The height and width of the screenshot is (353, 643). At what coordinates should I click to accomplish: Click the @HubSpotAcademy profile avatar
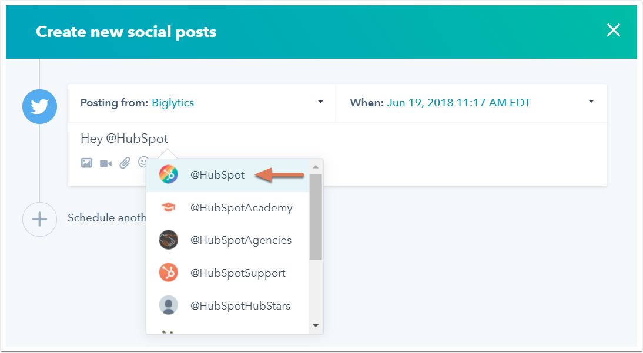[168, 207]
